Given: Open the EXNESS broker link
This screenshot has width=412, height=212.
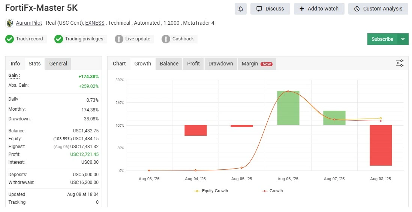Looking at the screenshot, I should [95, 23].
